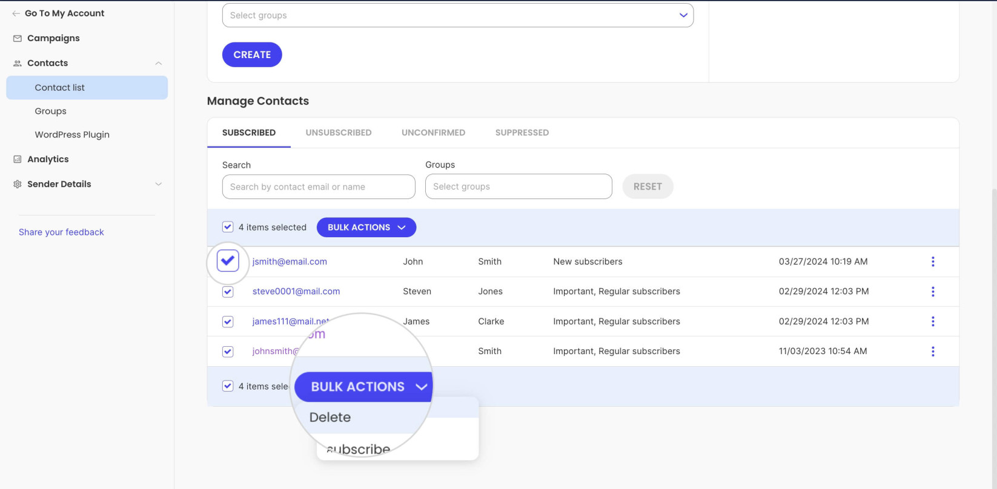Switch to the Unsubscribed tab
The width and height of the screenshot is (997, 489).
(x=339, y=133)
